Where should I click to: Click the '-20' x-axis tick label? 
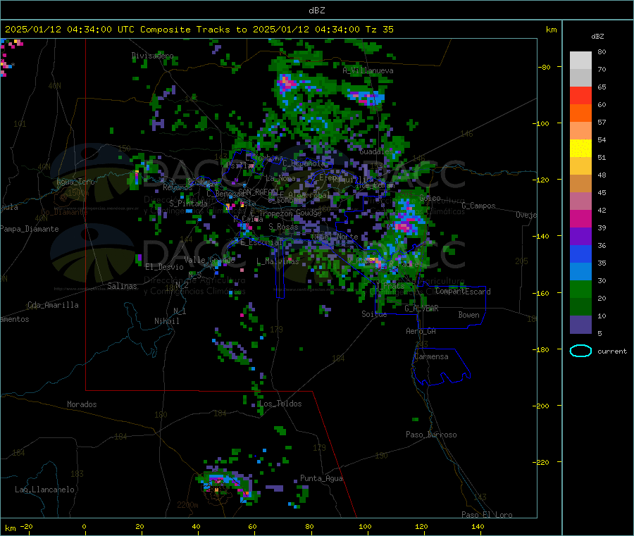pyautogui.click(x=26, y=526)
